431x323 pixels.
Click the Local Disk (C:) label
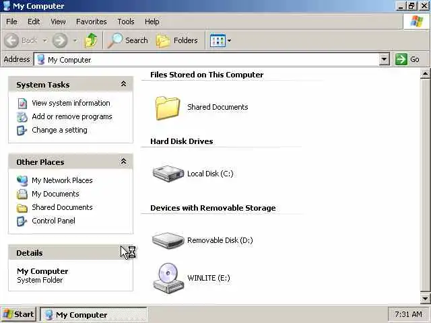pyautogui.click(x=210, y=174)
